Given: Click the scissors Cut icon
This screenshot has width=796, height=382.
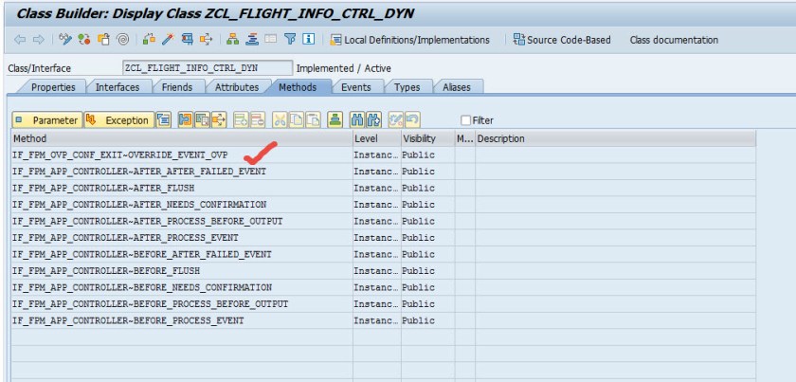Looking at the screenshot, I should pyautogui.click(x=280, y=120).
